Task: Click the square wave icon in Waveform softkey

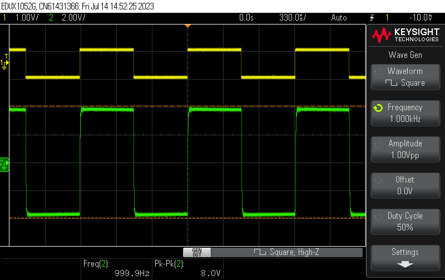Action: coord(391,83)
